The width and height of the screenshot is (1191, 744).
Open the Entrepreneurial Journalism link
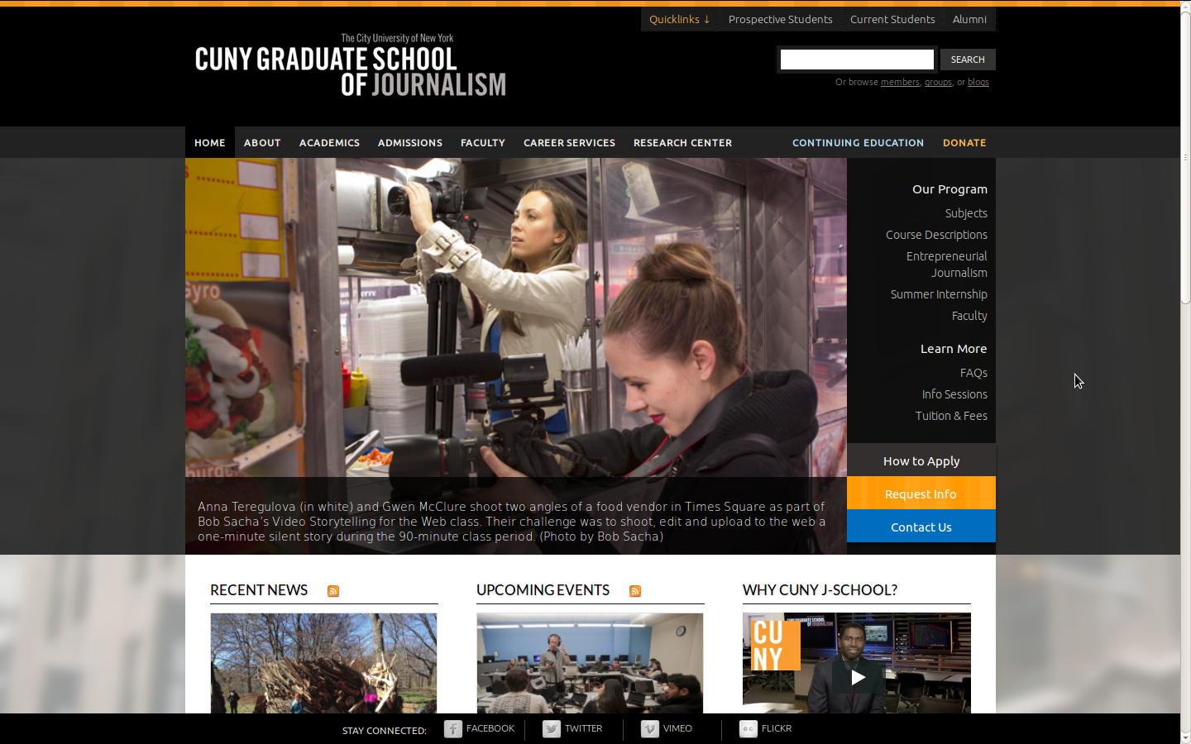point(947,265)
